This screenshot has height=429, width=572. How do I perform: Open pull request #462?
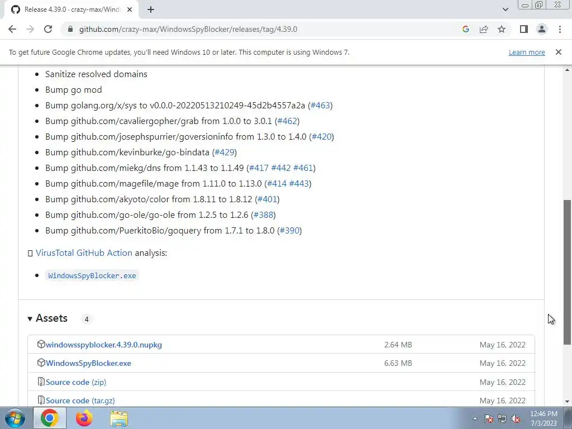point(287,121)
